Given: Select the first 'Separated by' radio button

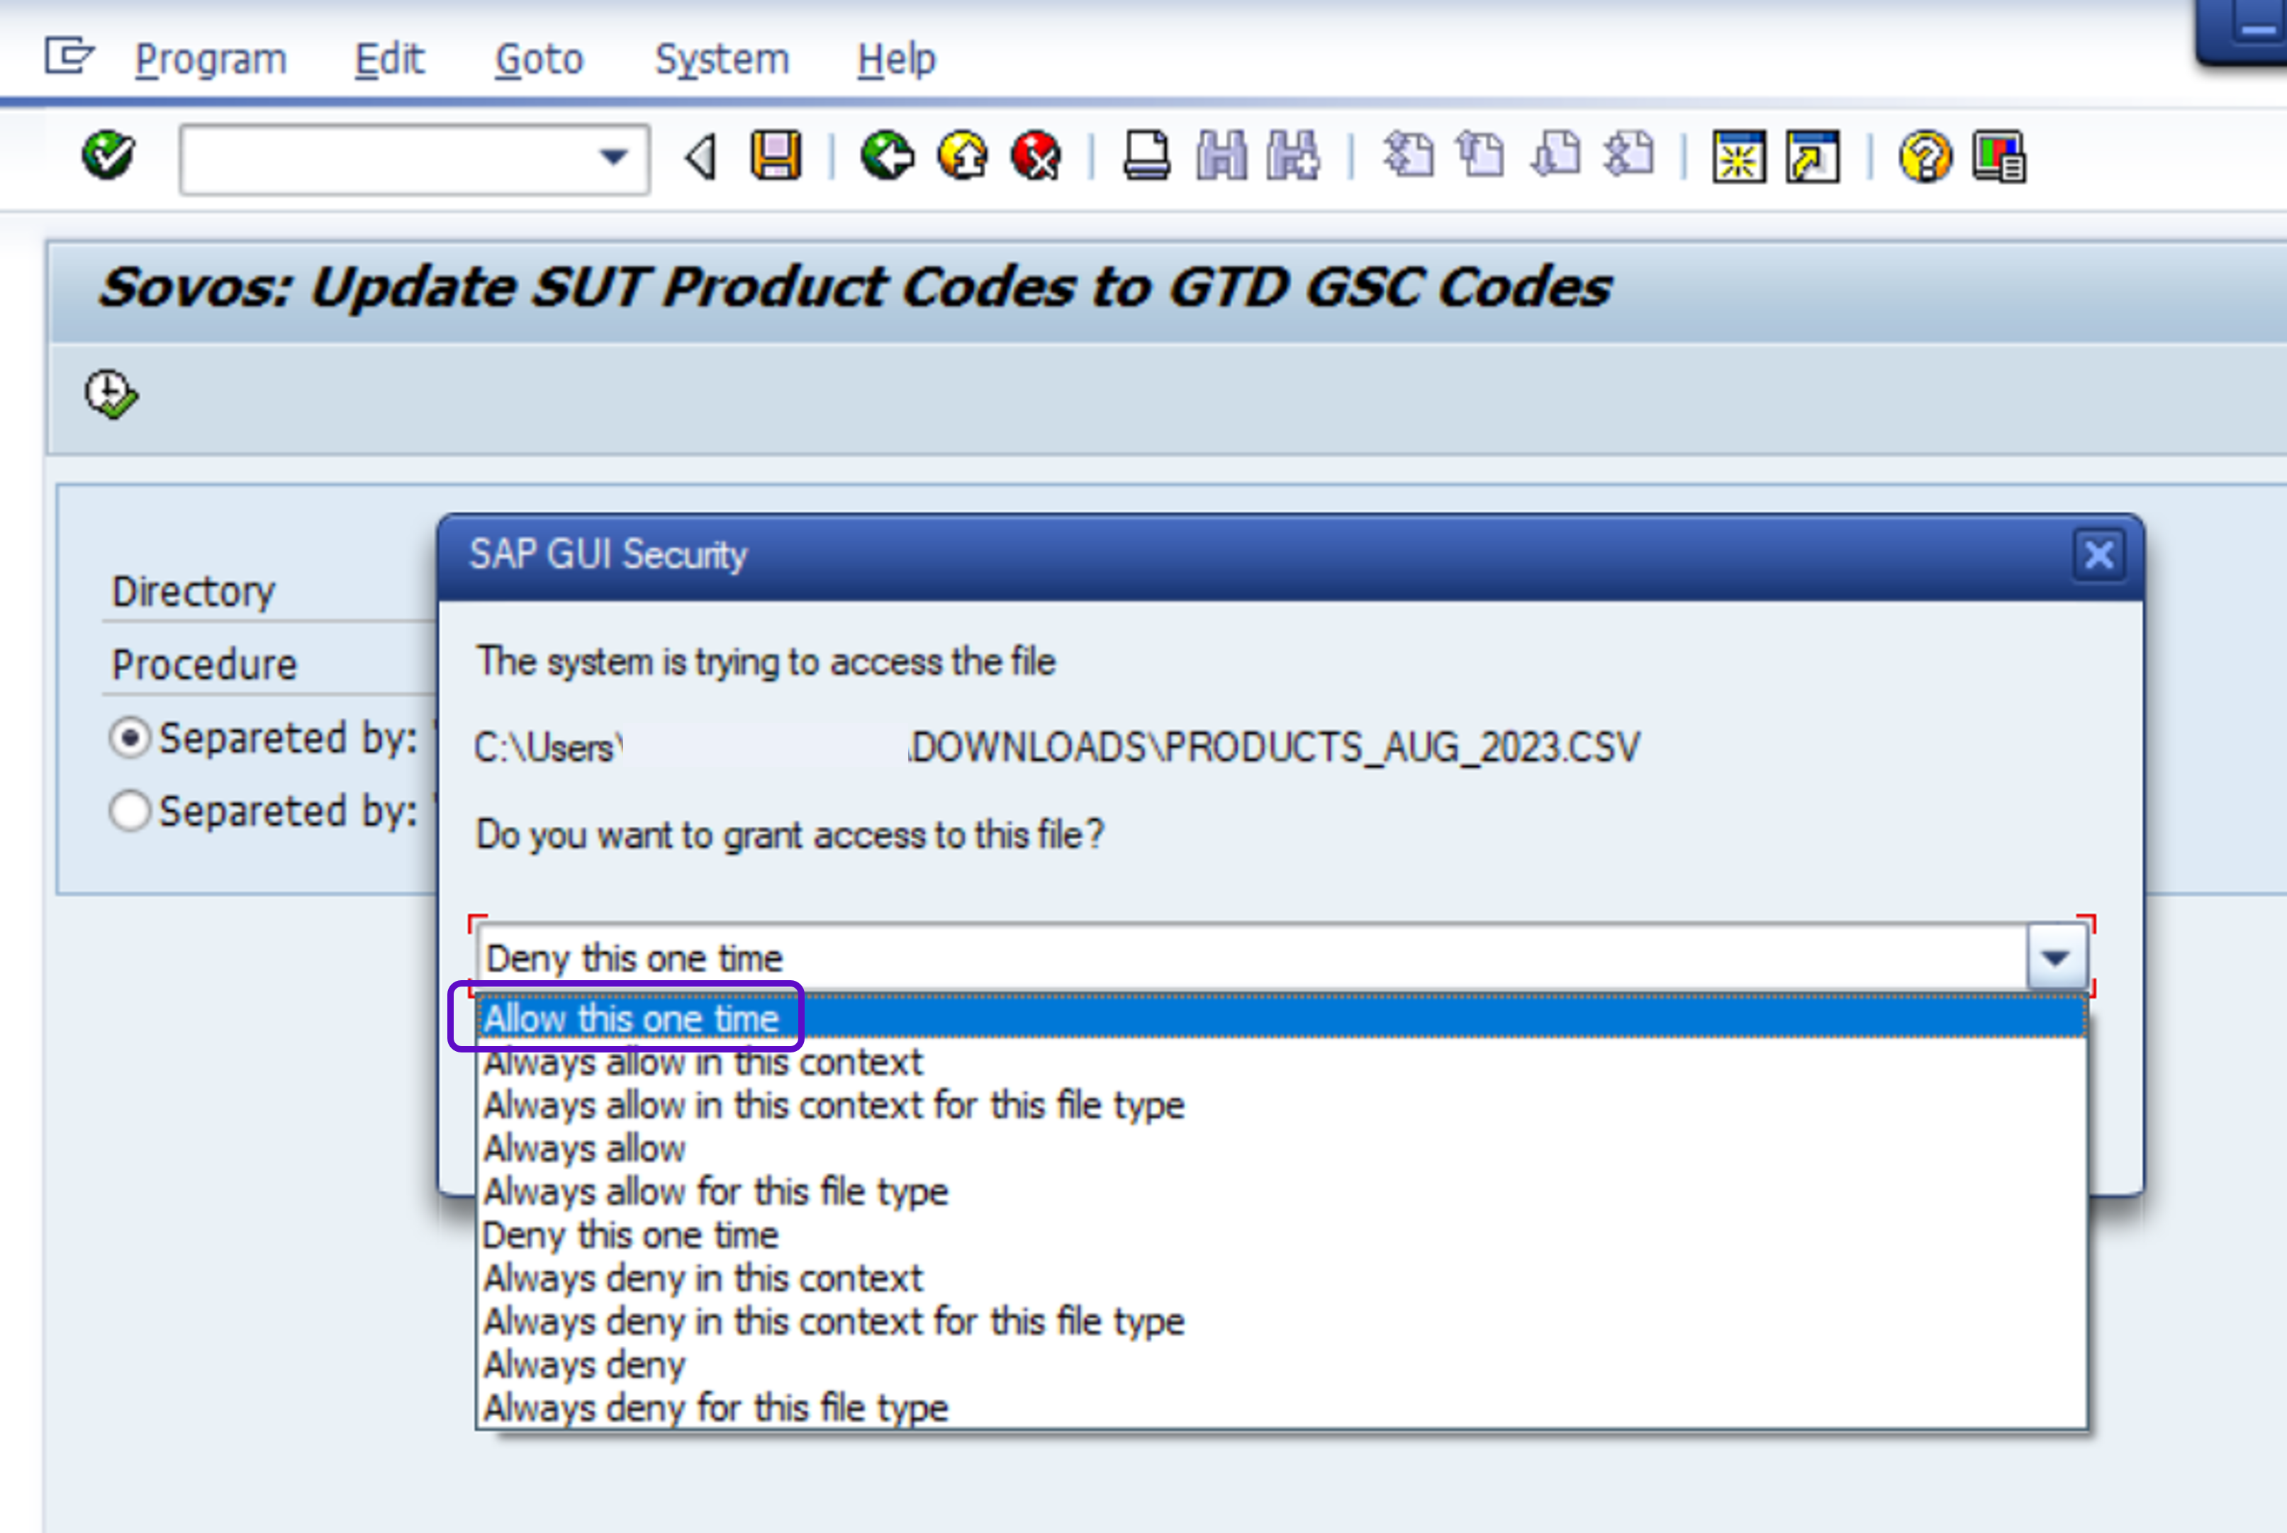Looking at the screenshot, I should pyautogui.click(x=130, y=737).
